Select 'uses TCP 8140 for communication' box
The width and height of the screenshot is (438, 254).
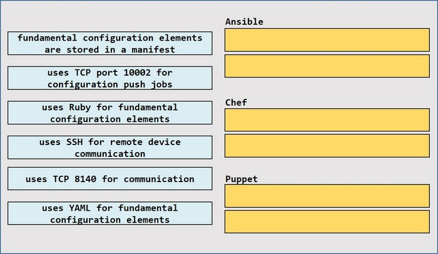tap(109, 179)
